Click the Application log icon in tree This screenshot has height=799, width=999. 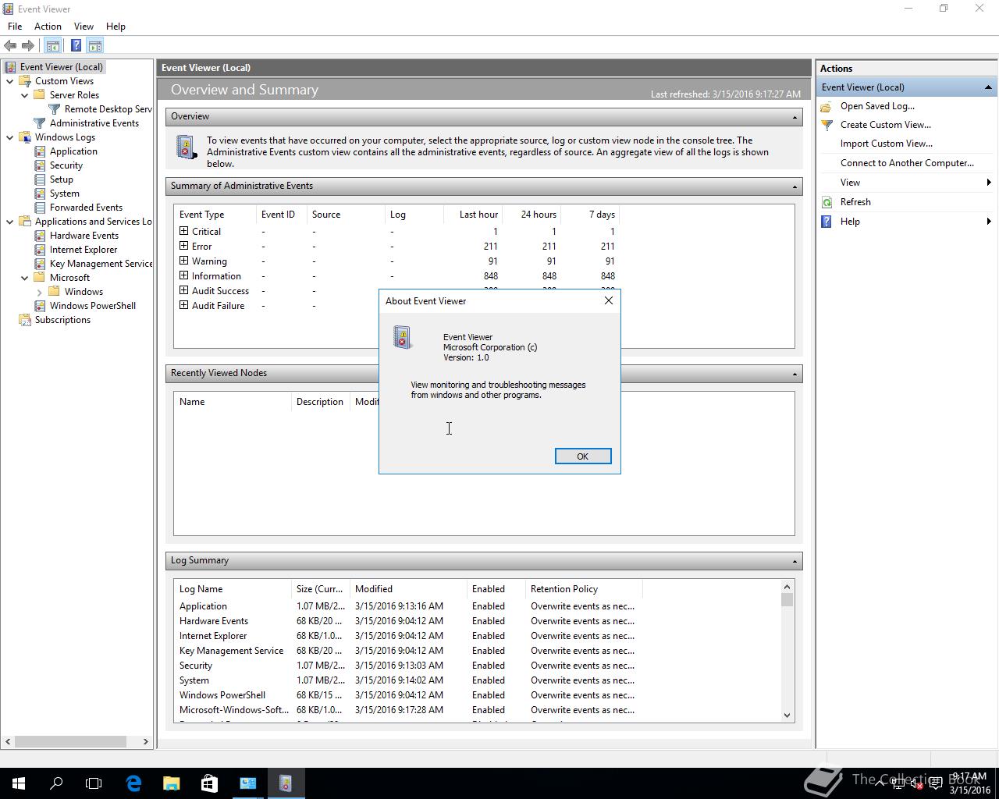pyautogui.click(x=40, y=151)
